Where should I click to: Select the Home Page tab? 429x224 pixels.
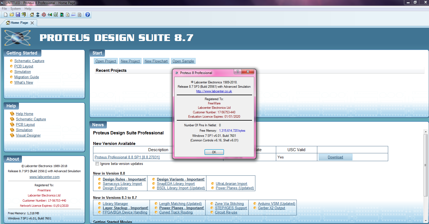pos(19,23)
